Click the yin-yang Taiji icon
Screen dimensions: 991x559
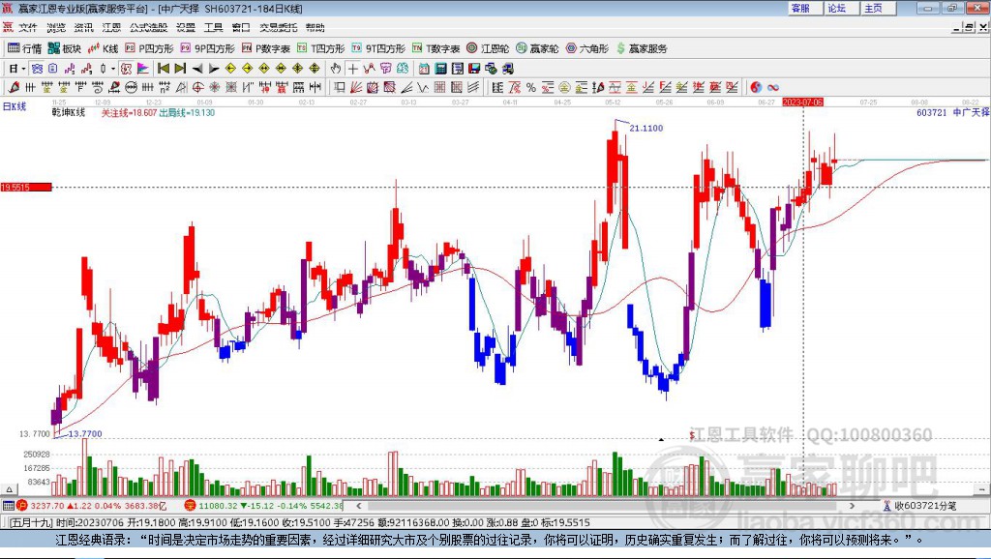756,87
